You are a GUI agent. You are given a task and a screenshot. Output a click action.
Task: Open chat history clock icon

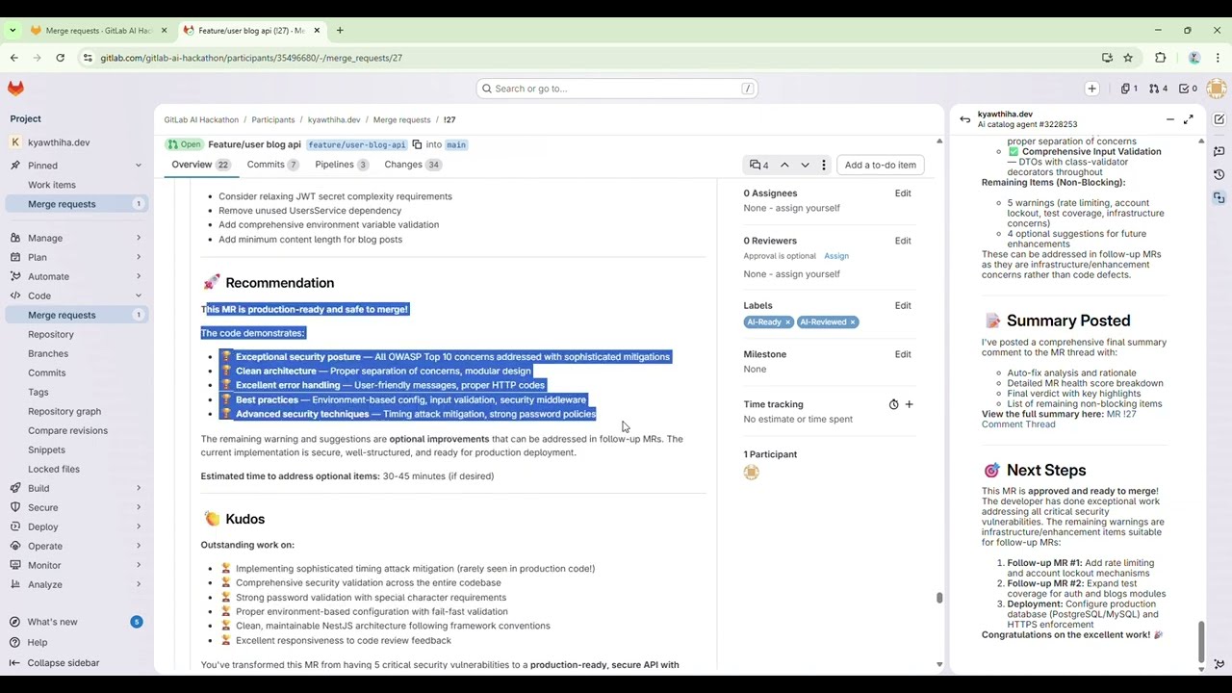[1219, 174]
